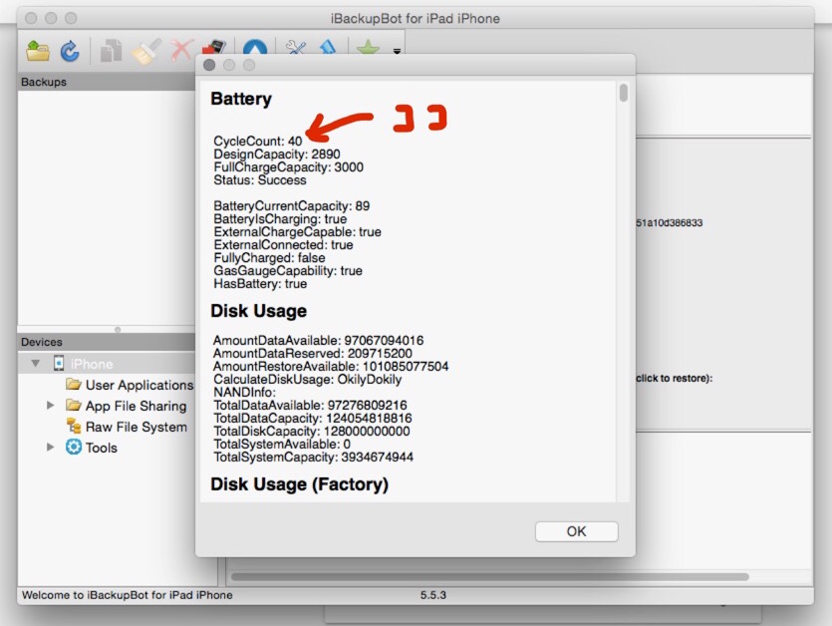Viewport: 832px width, 626px height.
Task: Select App File Sharing tree item
Action: [x=137, y=406]
